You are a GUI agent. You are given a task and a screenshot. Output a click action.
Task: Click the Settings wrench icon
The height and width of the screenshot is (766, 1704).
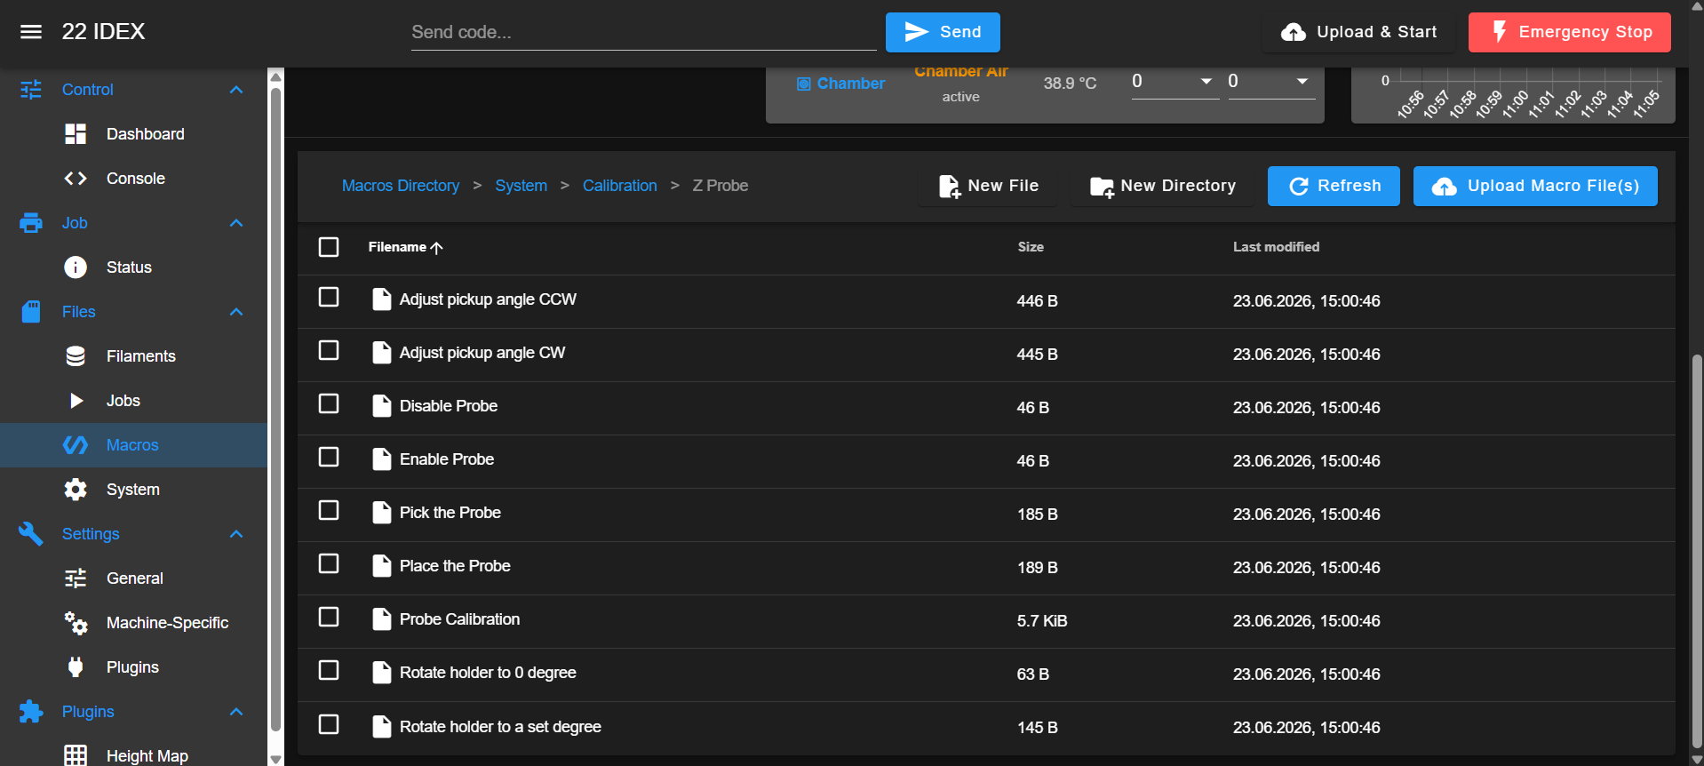(31, 534)
